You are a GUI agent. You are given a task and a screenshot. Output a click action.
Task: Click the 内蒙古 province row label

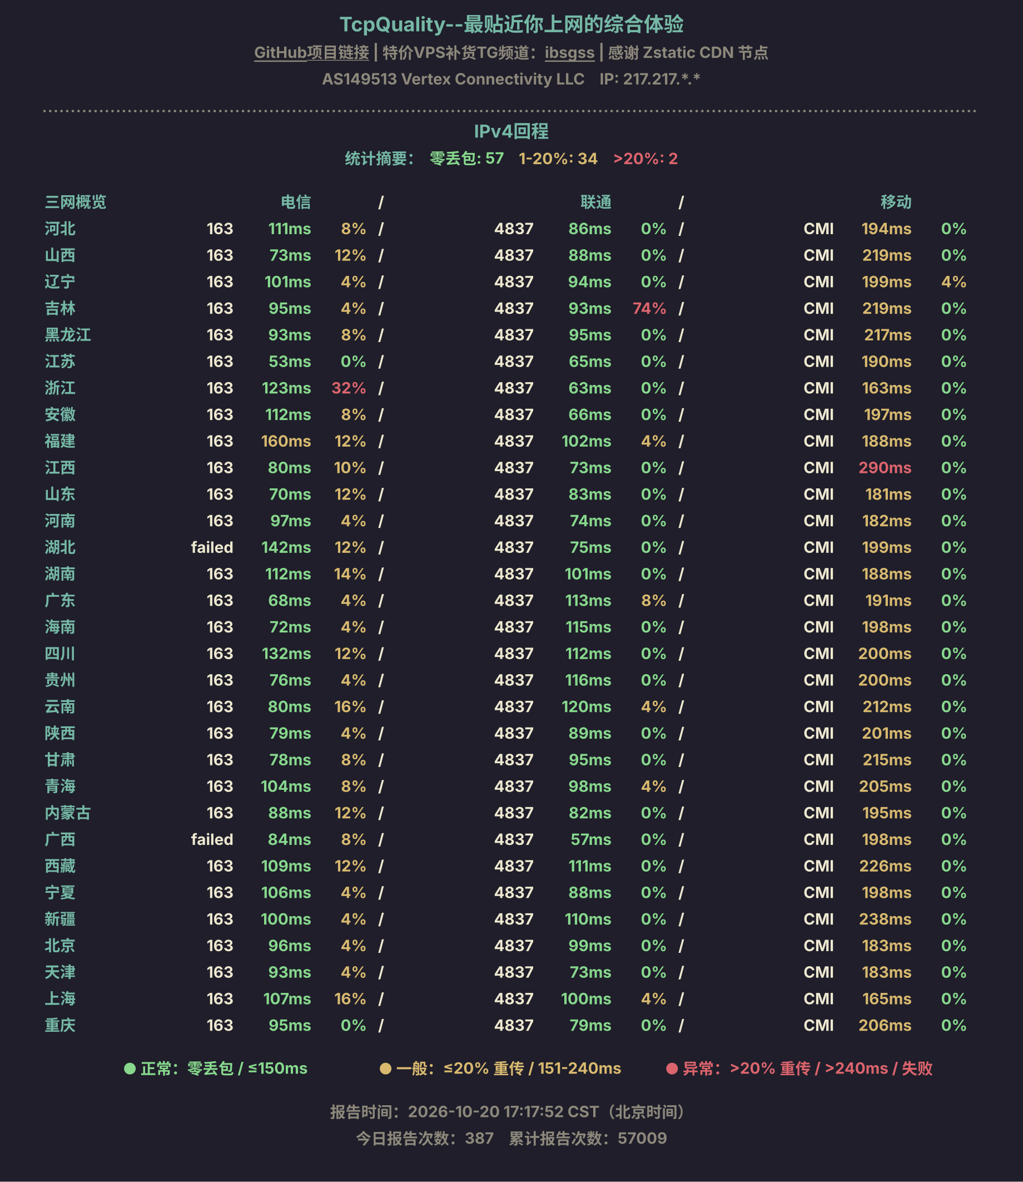68,813
